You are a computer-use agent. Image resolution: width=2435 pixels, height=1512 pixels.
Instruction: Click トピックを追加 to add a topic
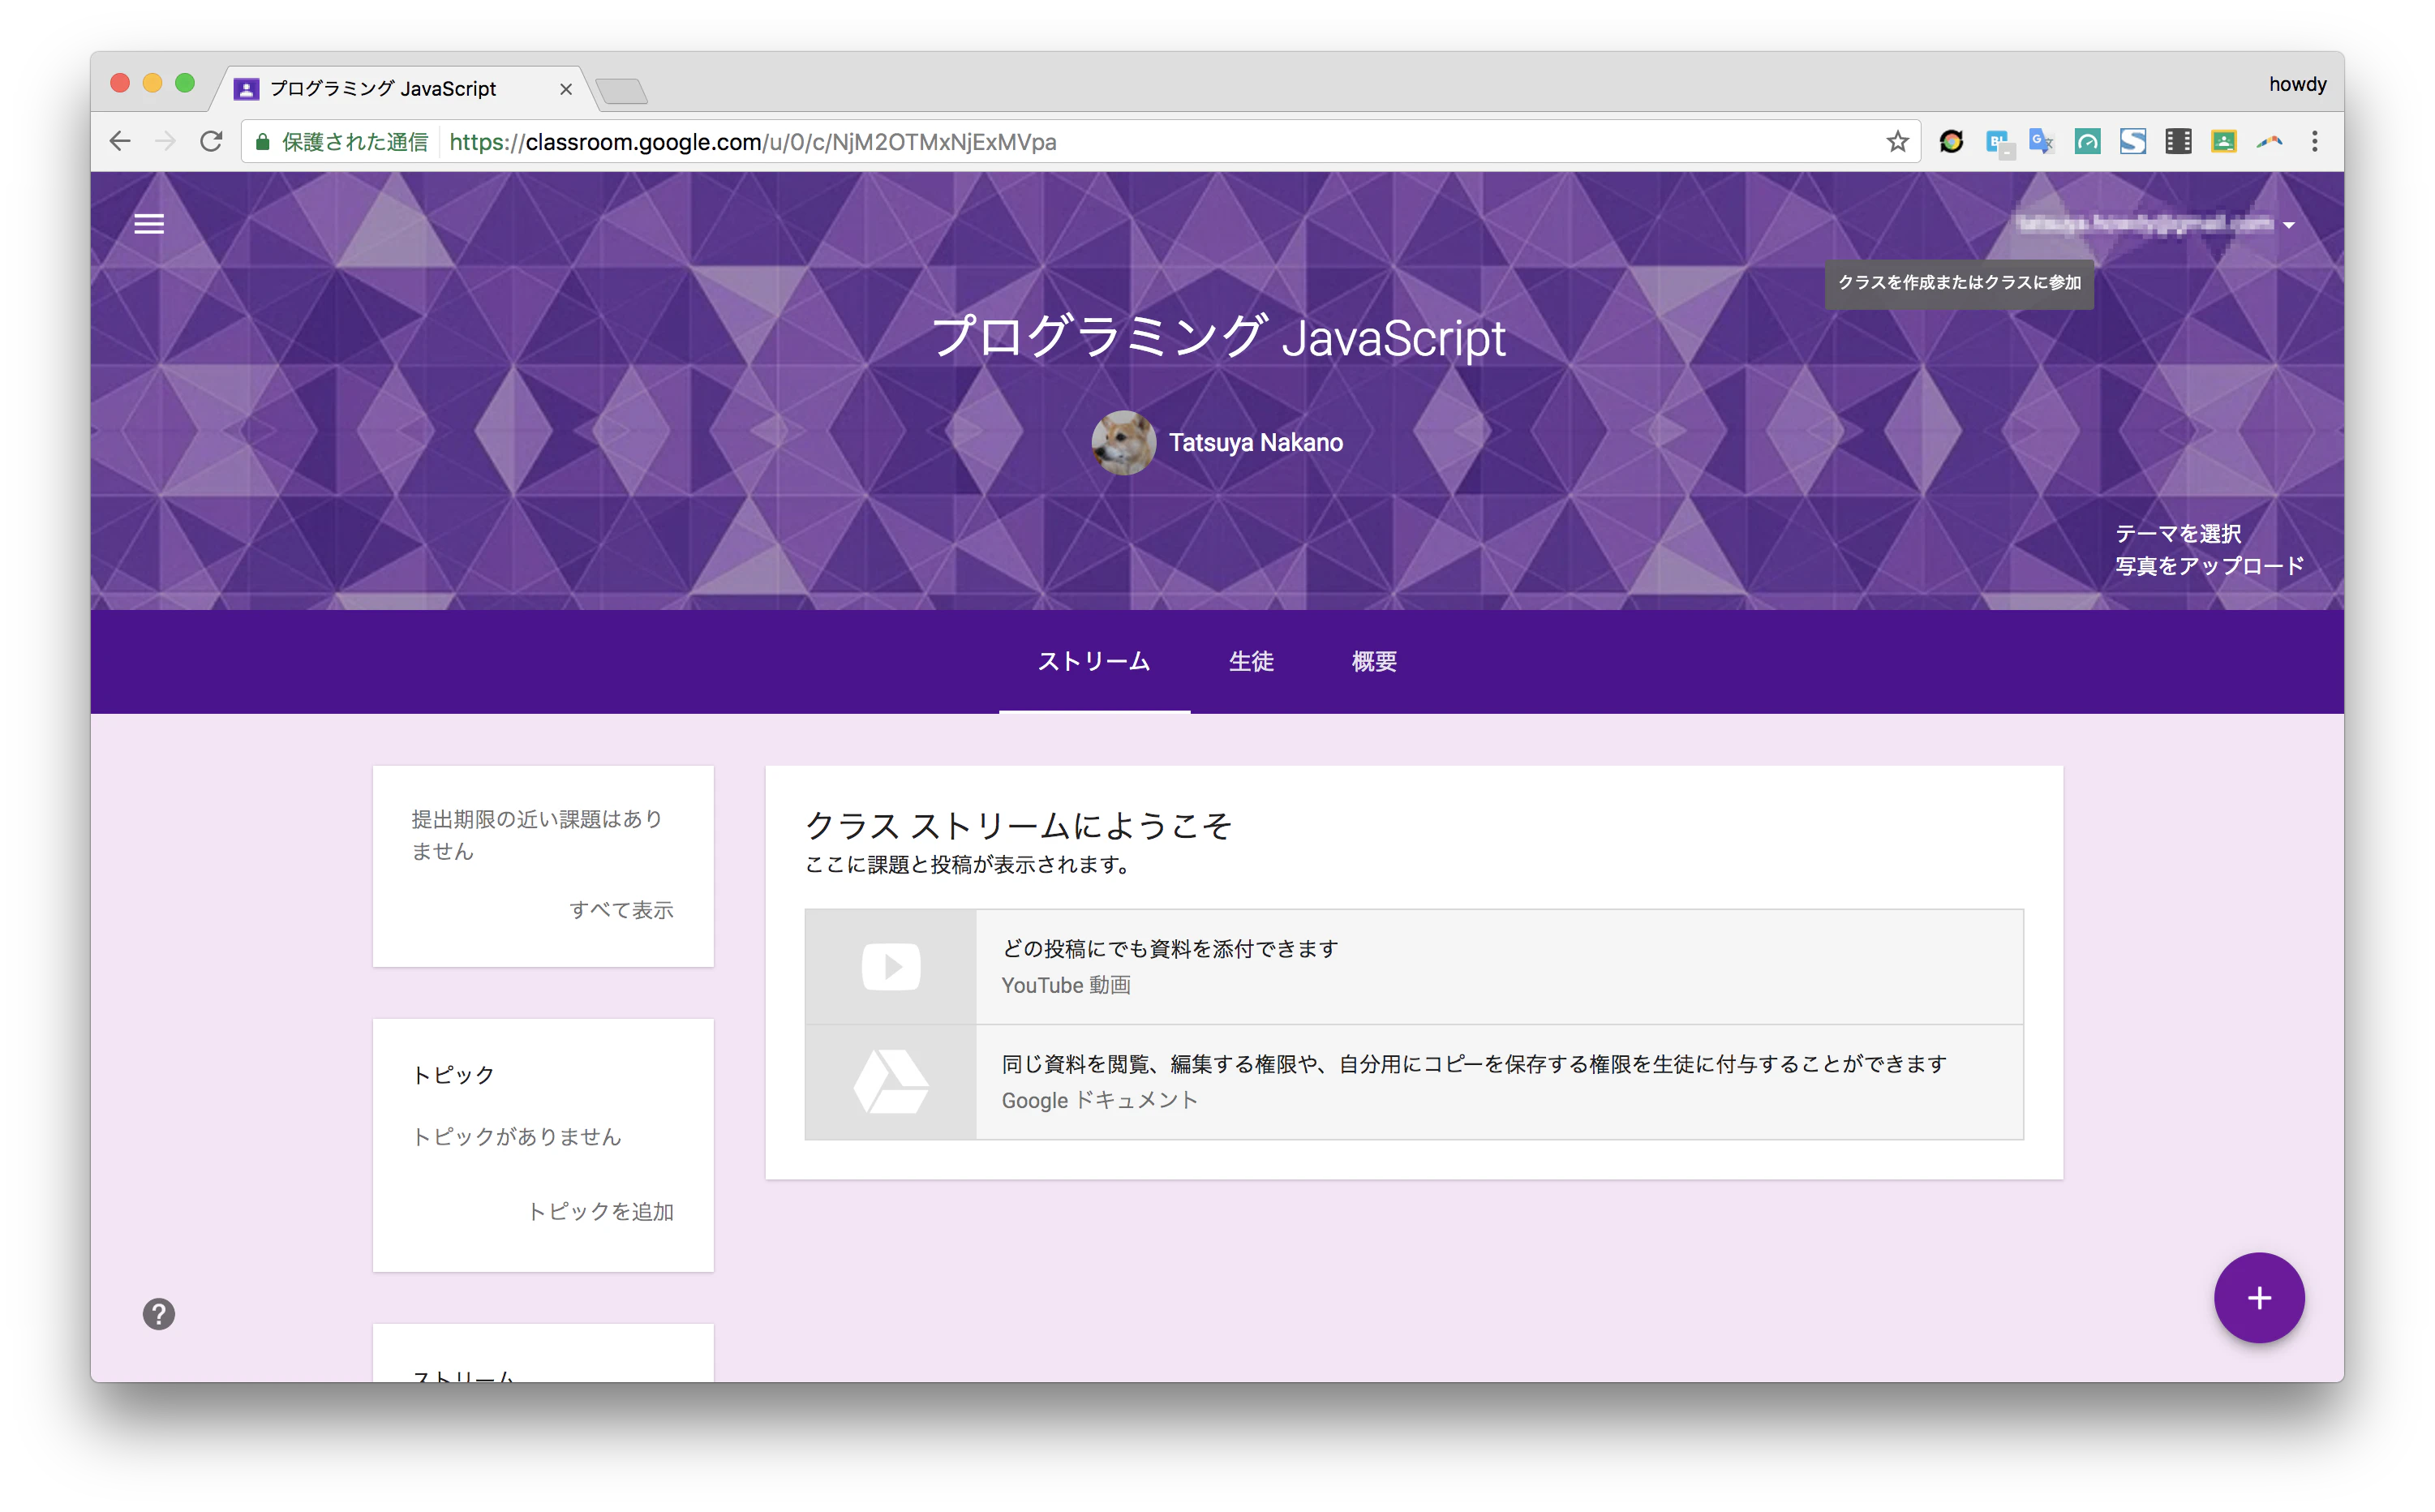pyautogui.click(x=600, y=1211)
